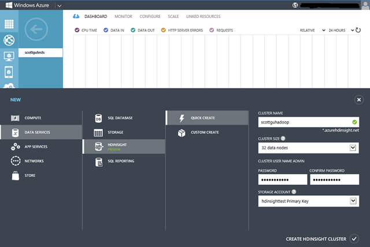
Task: Click the Compute category icon
Action: (15, 118)
